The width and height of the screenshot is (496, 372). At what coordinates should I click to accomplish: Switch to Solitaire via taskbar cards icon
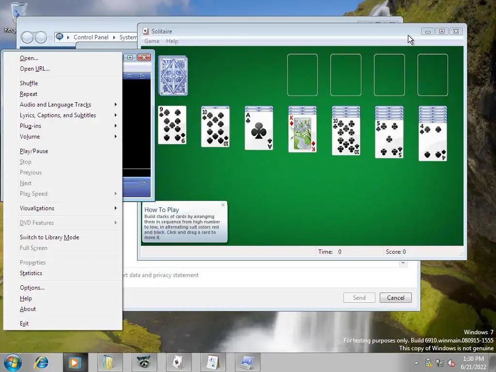click(178, 362)
